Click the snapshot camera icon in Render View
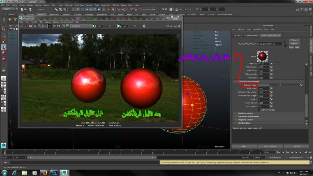Viewport: 313px width, 176px height. [x=30, y=26]
